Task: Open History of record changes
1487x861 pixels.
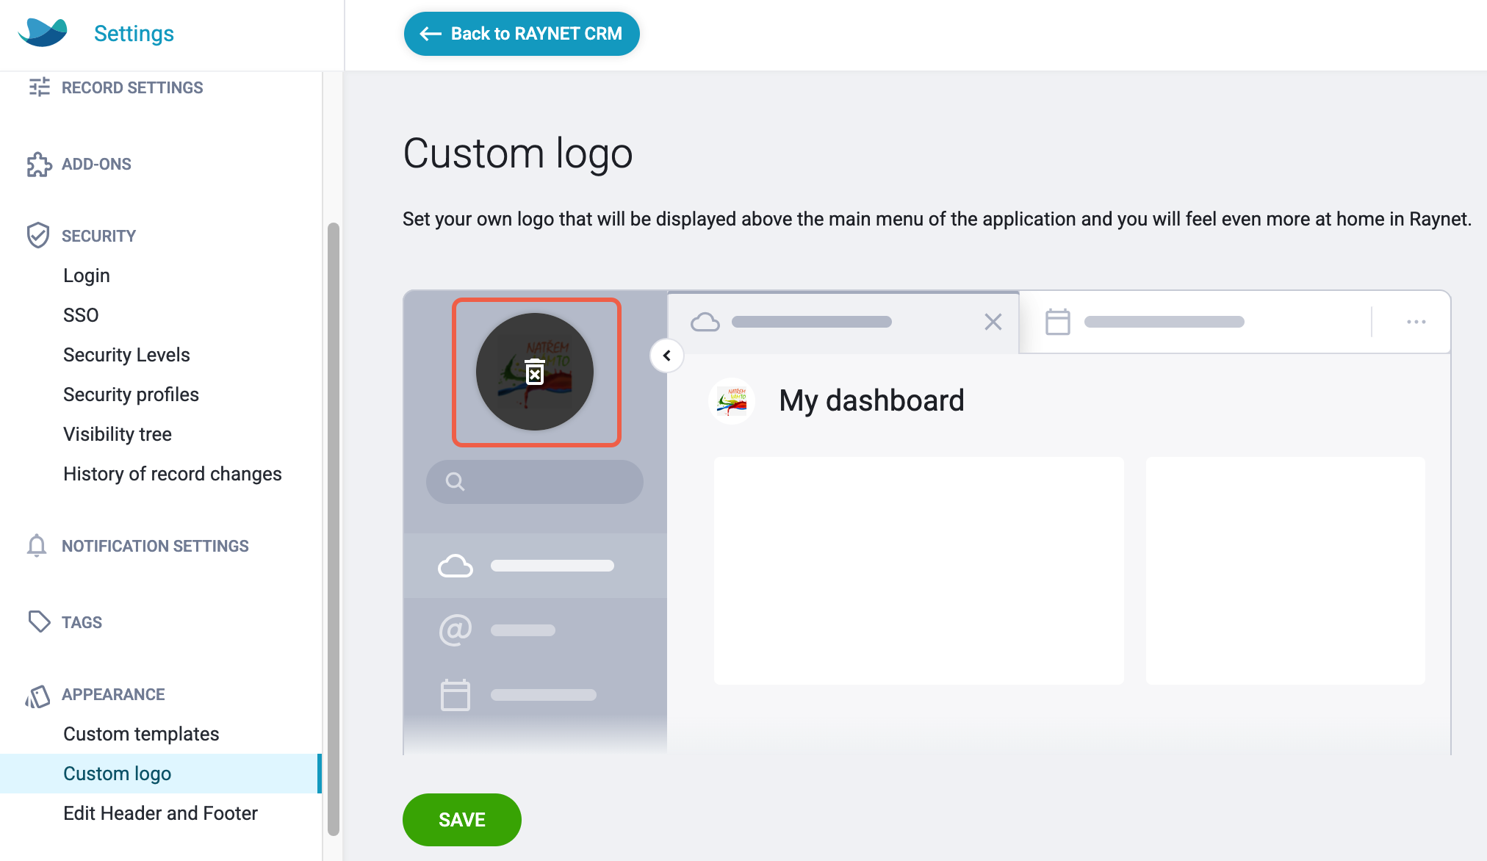Action: (x=173, y=474)
